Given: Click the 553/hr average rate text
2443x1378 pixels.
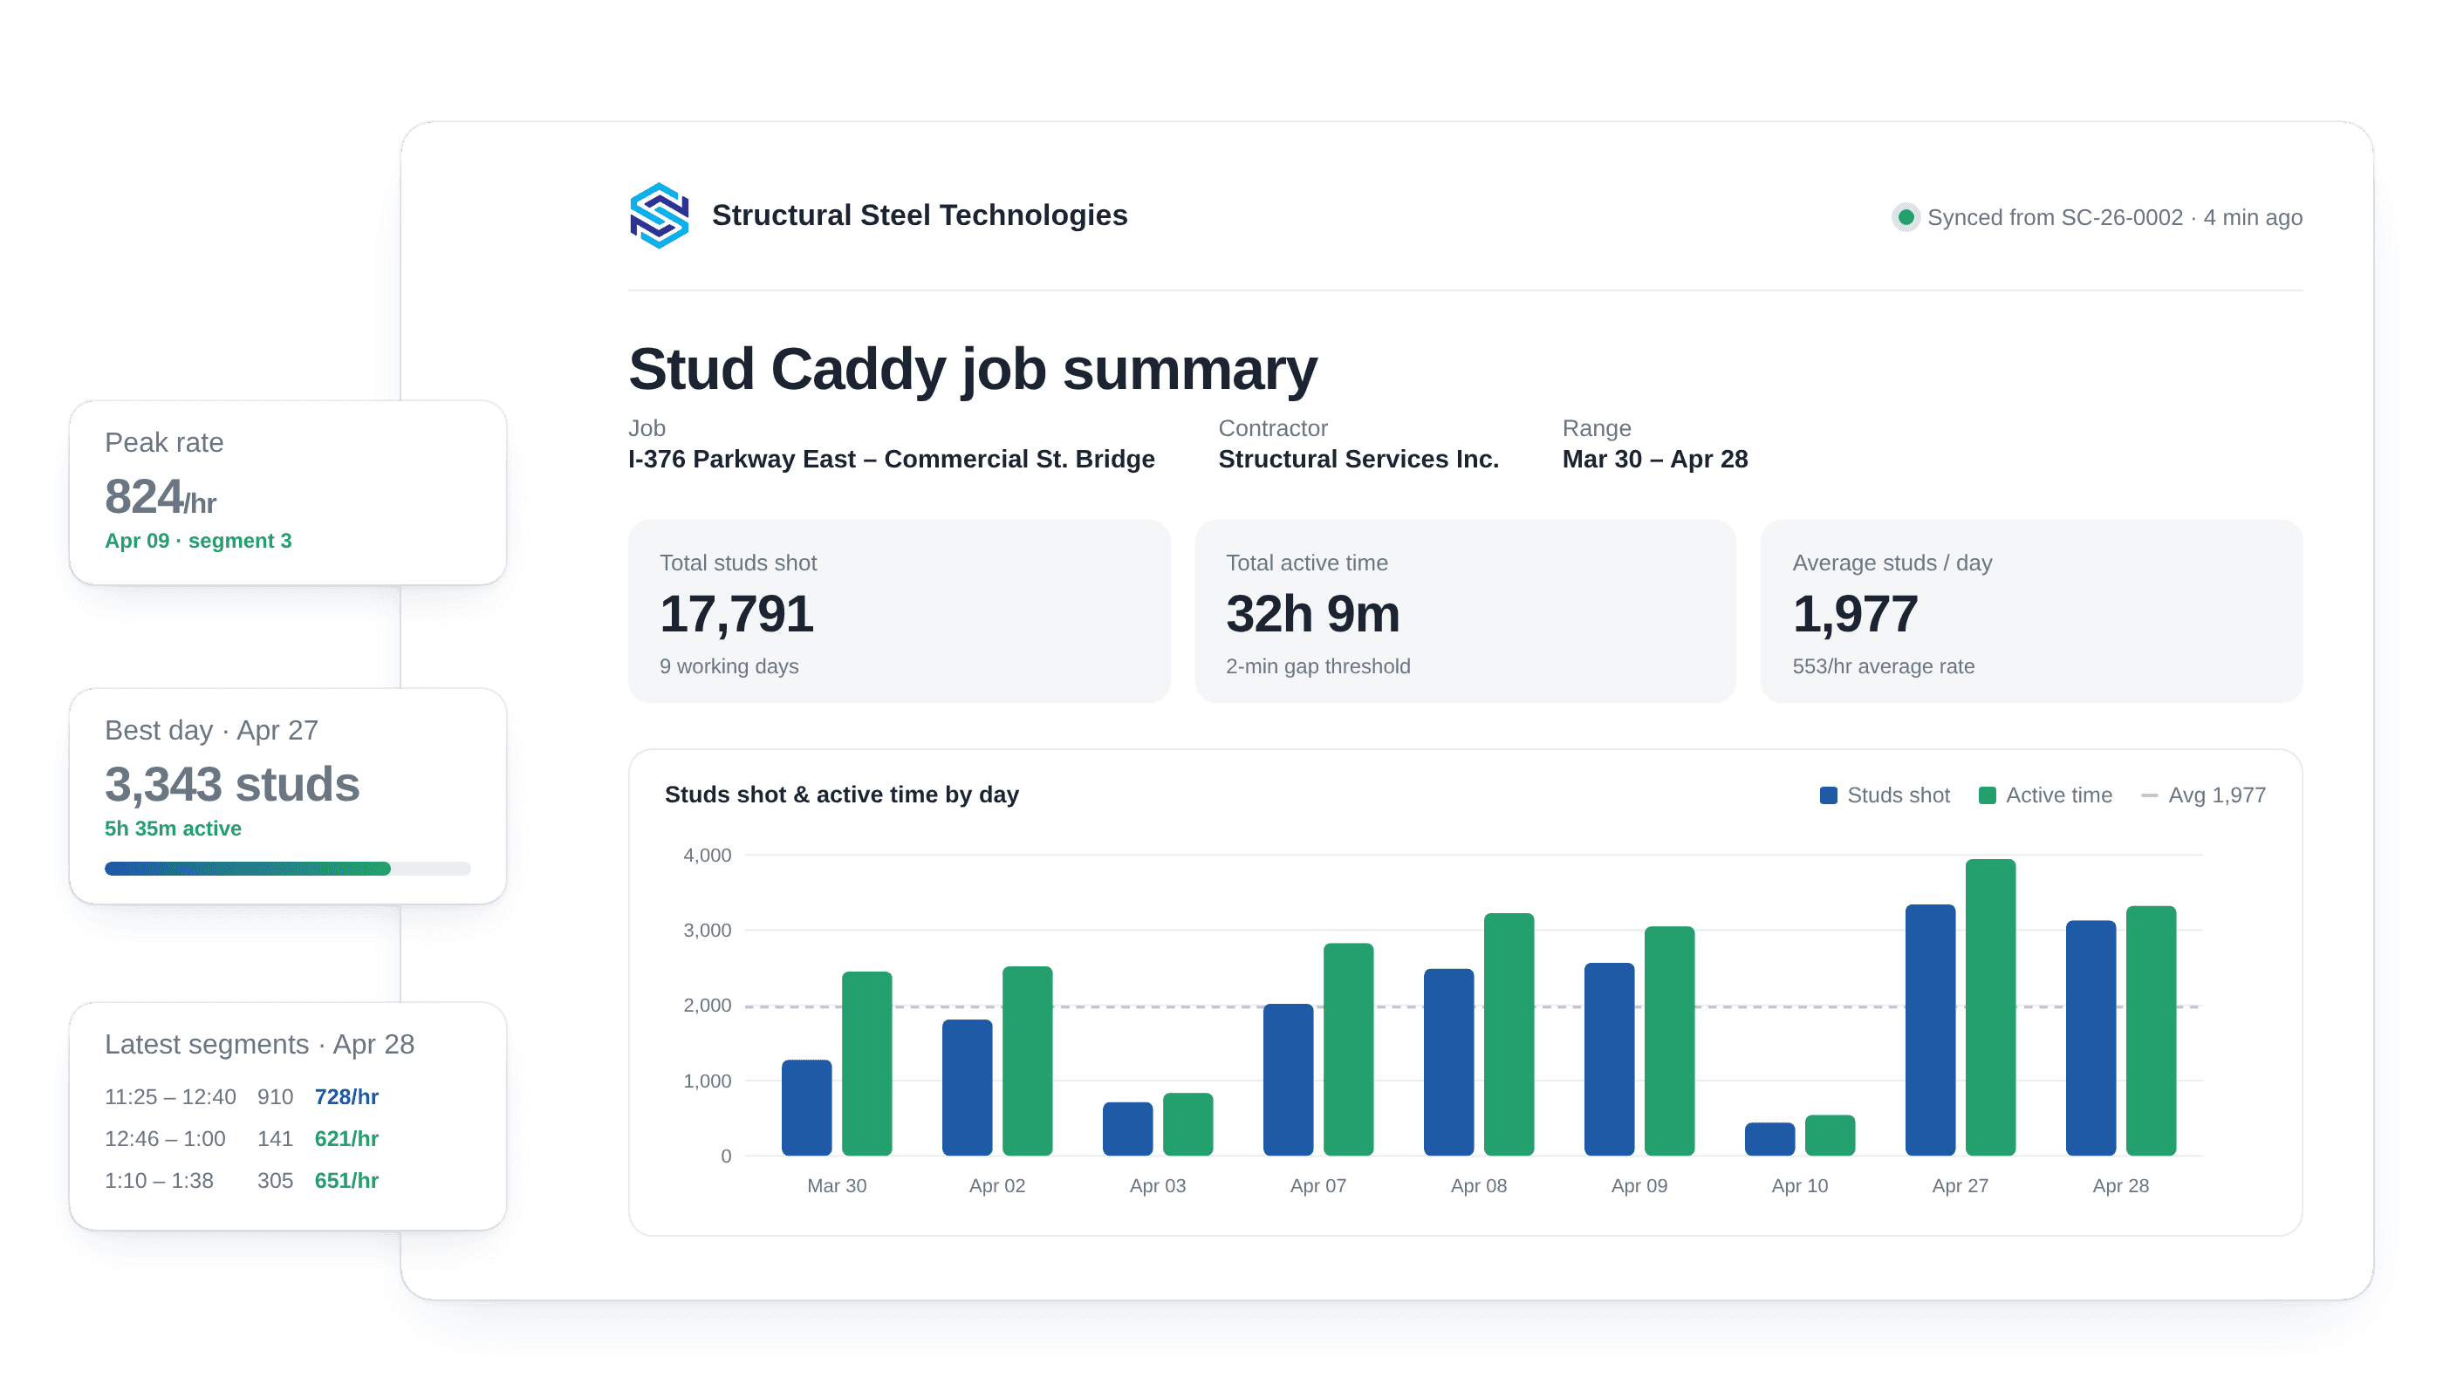Looking at the screenshot, I should click(x=1884, y=667).
